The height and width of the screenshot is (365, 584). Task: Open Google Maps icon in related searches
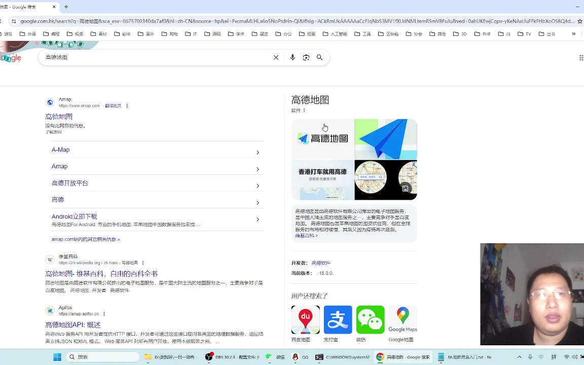click(403, 320)
